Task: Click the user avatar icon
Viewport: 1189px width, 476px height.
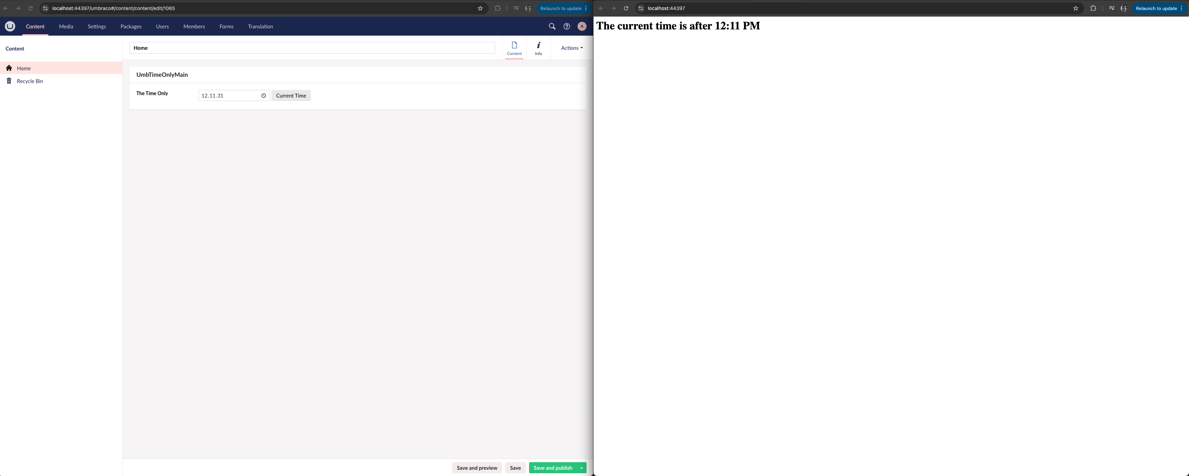Action: 582,26
